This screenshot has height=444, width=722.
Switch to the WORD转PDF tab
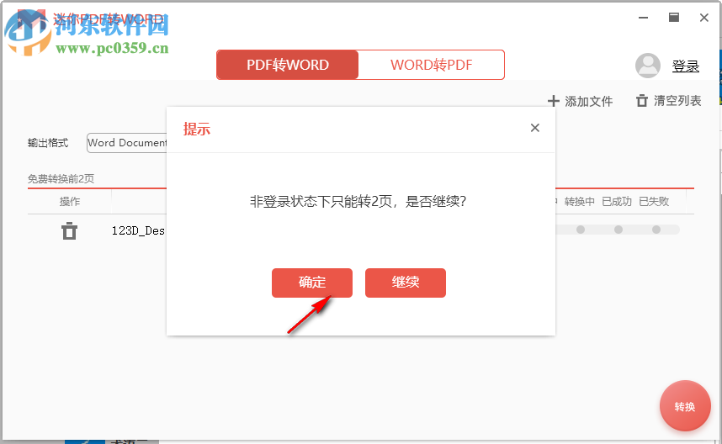click(431, 65)
